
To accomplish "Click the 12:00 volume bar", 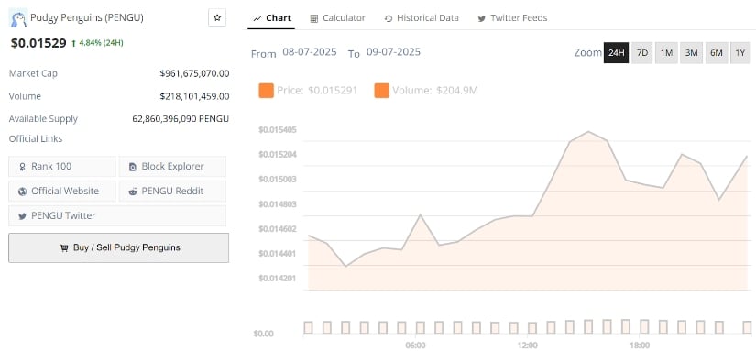I will pyautogui.click(x=532, y=328).
